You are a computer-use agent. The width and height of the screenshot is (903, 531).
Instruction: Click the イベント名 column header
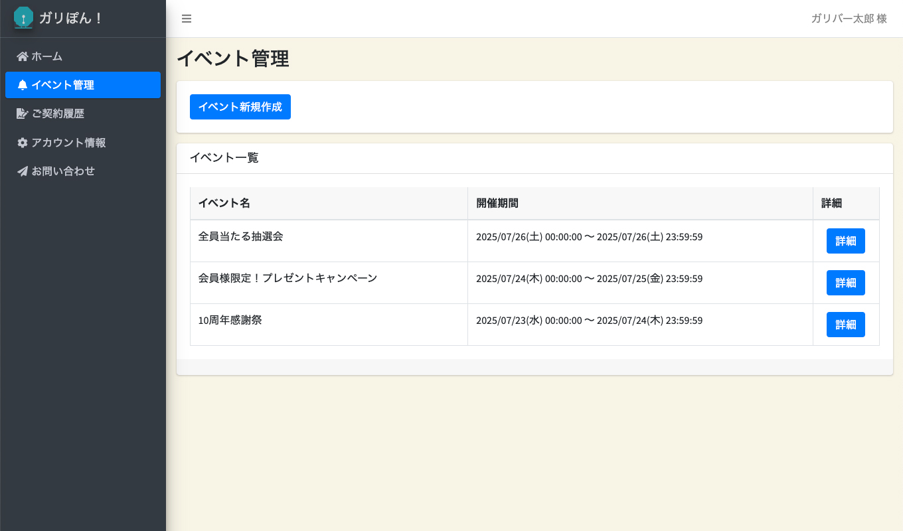tap(224, 202)
